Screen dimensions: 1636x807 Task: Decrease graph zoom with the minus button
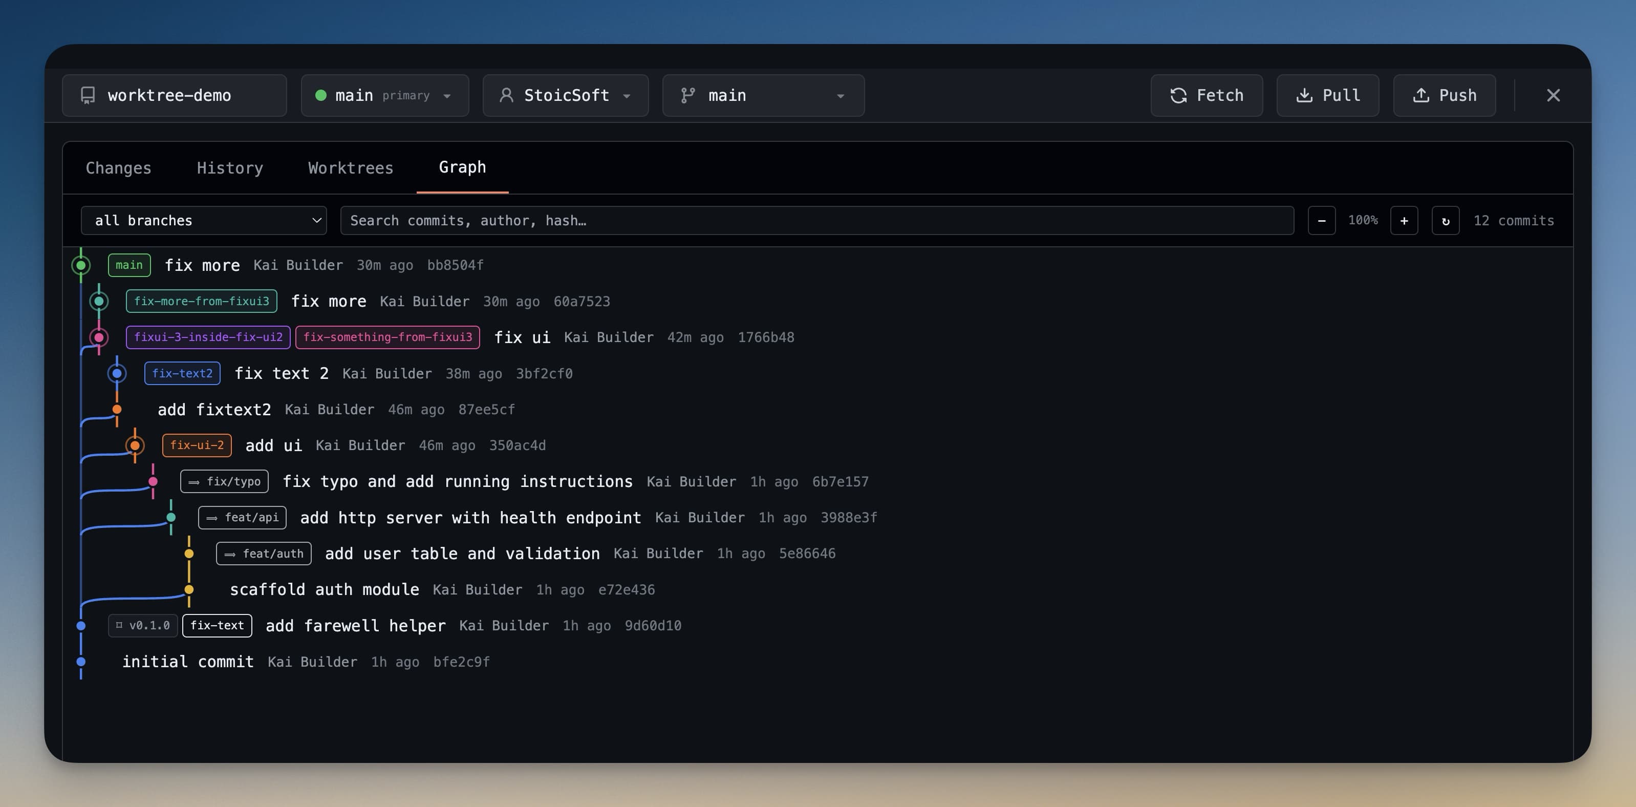1322,221
